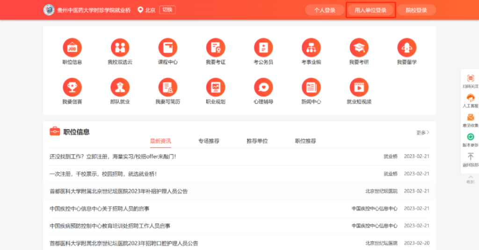Open the 一次注册，千校展示 news link
Image resolution: width=479 pixels, height=250 pixels.
tap(103, 174)
